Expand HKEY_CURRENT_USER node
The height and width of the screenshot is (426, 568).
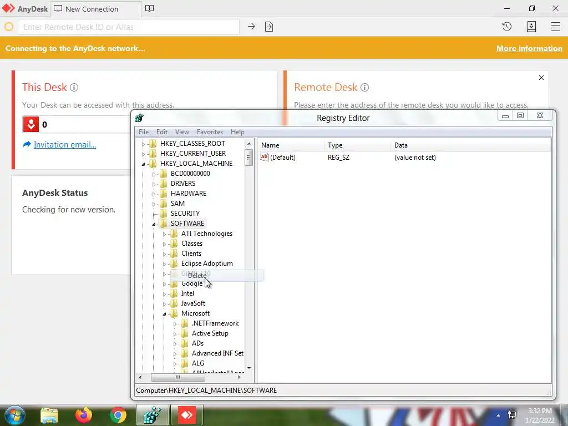[x=143, y=154]
